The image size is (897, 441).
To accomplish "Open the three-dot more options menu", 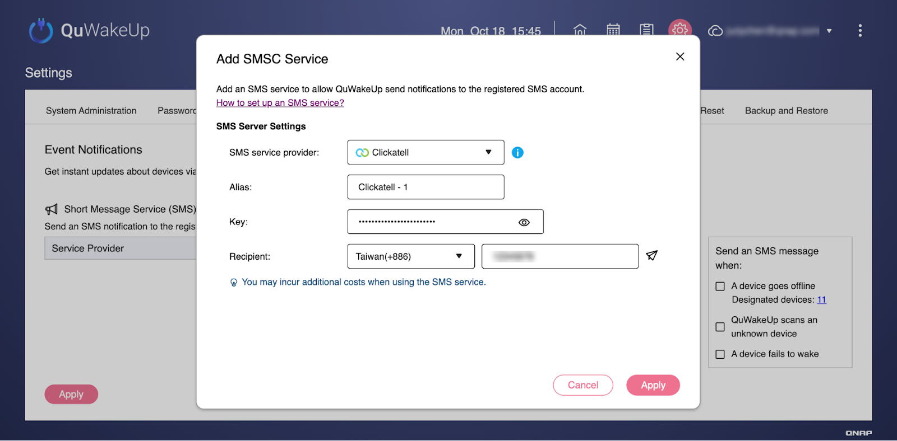I will 859,31.
